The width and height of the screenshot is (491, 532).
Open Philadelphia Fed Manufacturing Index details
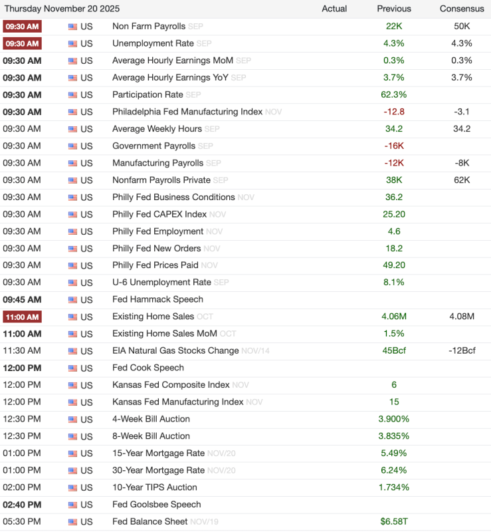point(187,112)
